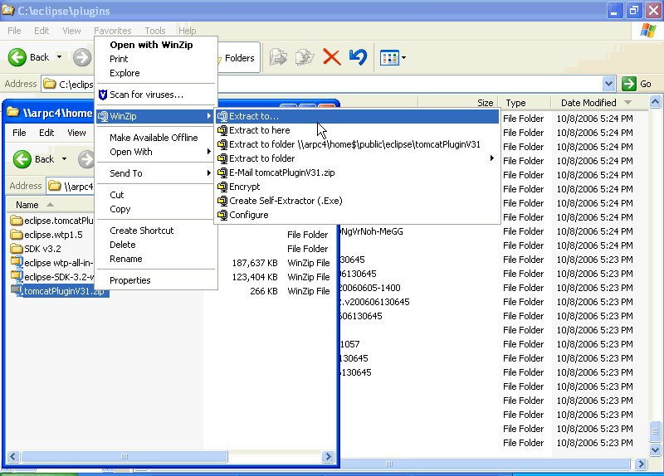Click the Copy To folder toolbar icon
The width and height of the screenshot is (664, 476).
coord(305,57)
